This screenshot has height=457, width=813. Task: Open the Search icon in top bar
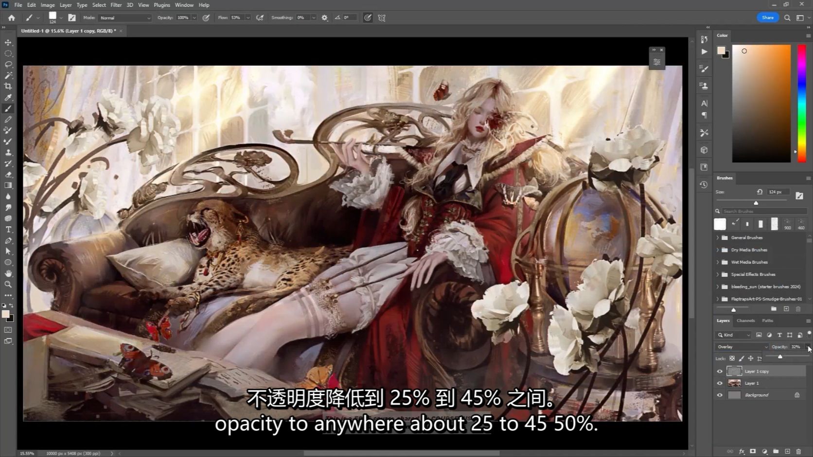click(x=787, y=18)
